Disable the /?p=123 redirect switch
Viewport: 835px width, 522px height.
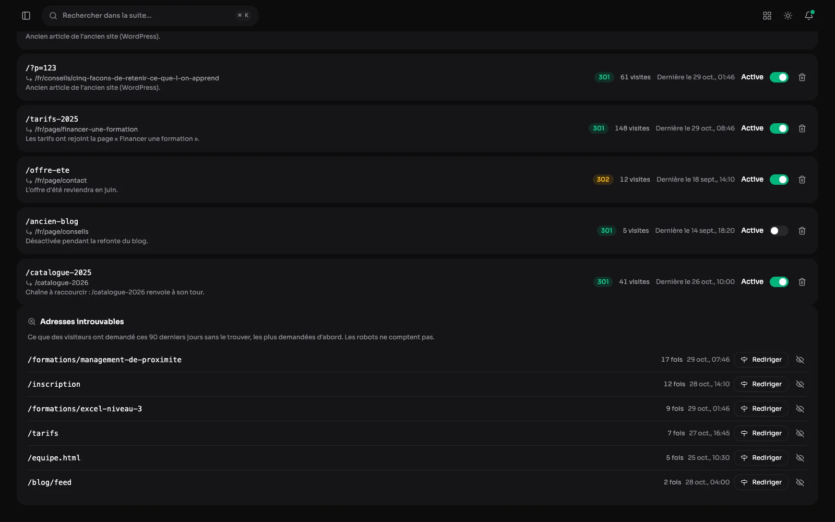[779, 77]
